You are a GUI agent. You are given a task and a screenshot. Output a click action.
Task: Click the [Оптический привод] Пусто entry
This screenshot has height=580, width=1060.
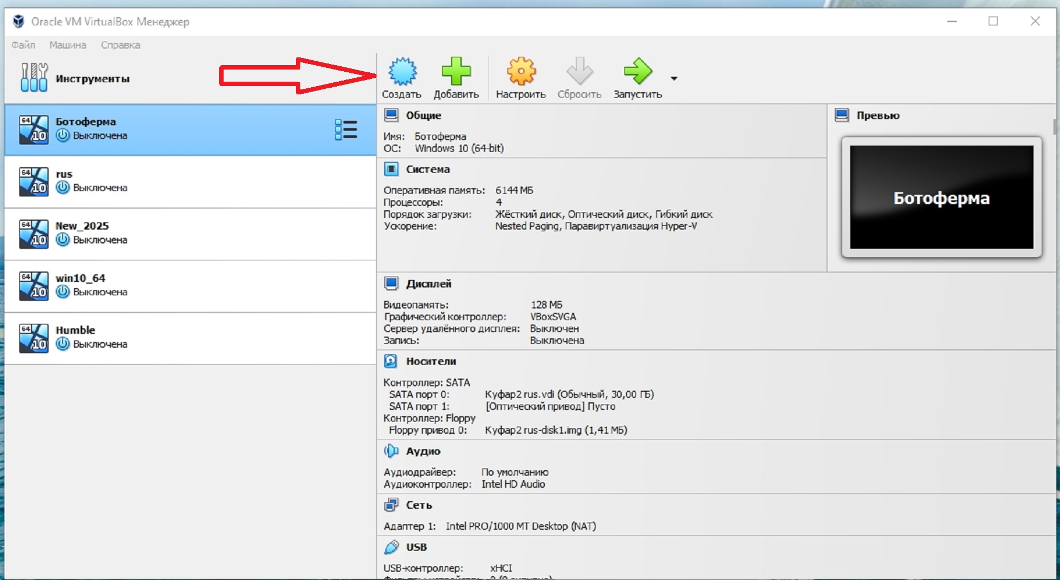(550, 406)
